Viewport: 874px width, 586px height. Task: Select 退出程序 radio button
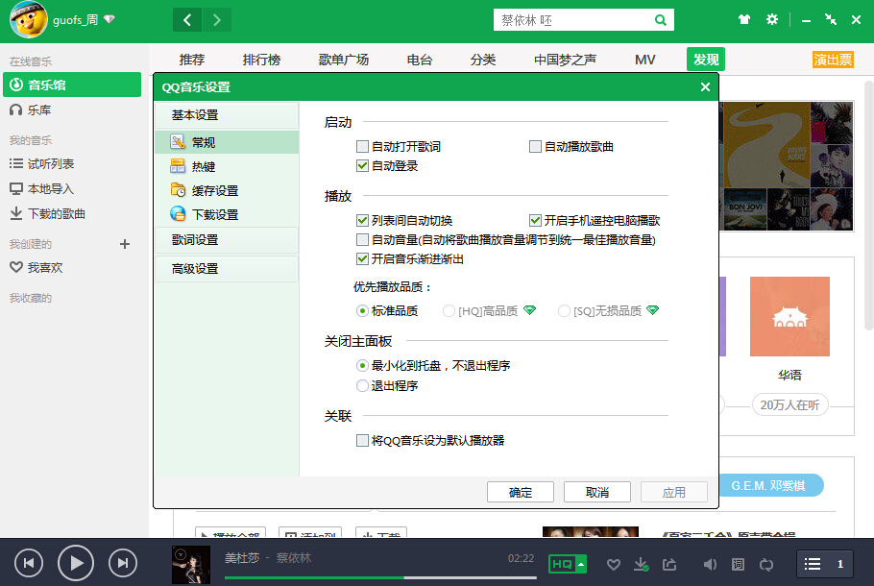[362, 385]
